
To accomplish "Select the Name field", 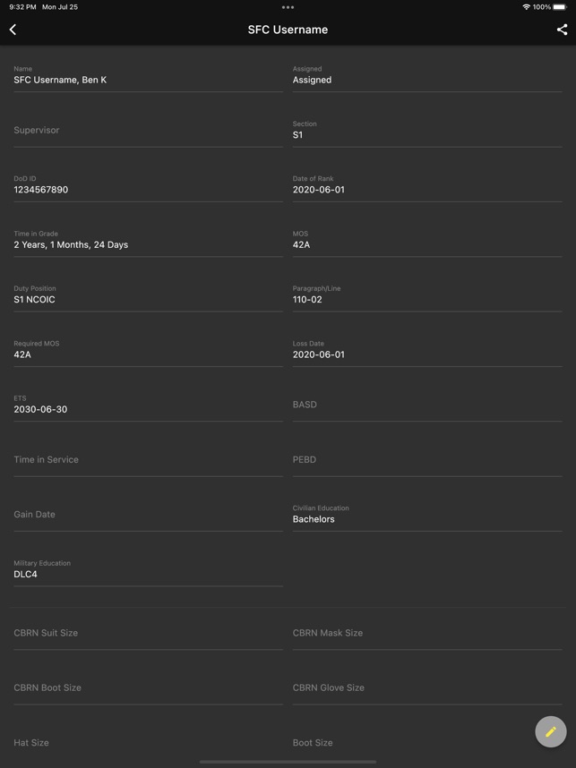I will 148,78.
